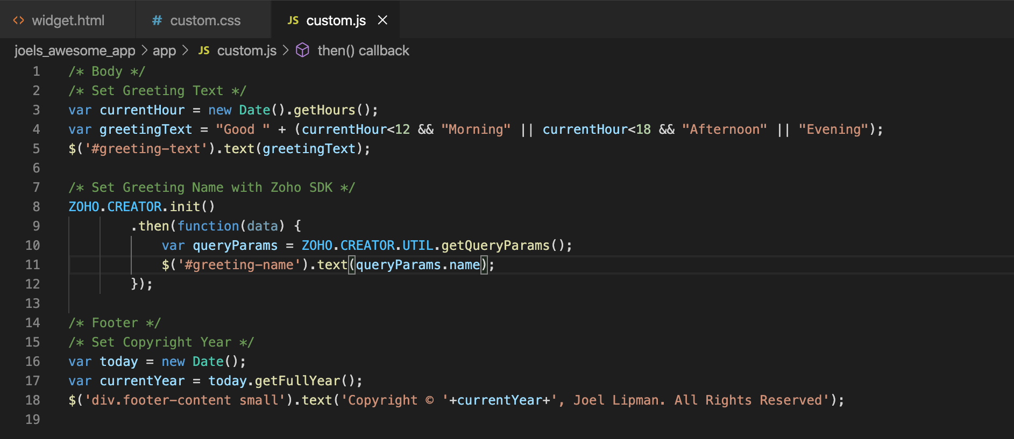Screen dimensions: 1014x439
Task: Switch to the custom.css tab
Action: [x=205, y=20]
